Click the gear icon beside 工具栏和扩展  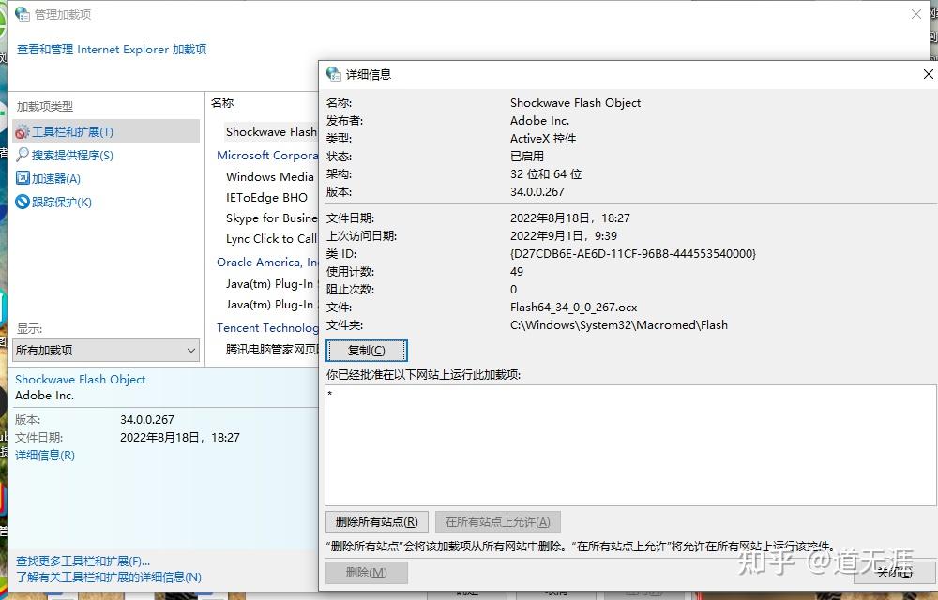(23, 131)
